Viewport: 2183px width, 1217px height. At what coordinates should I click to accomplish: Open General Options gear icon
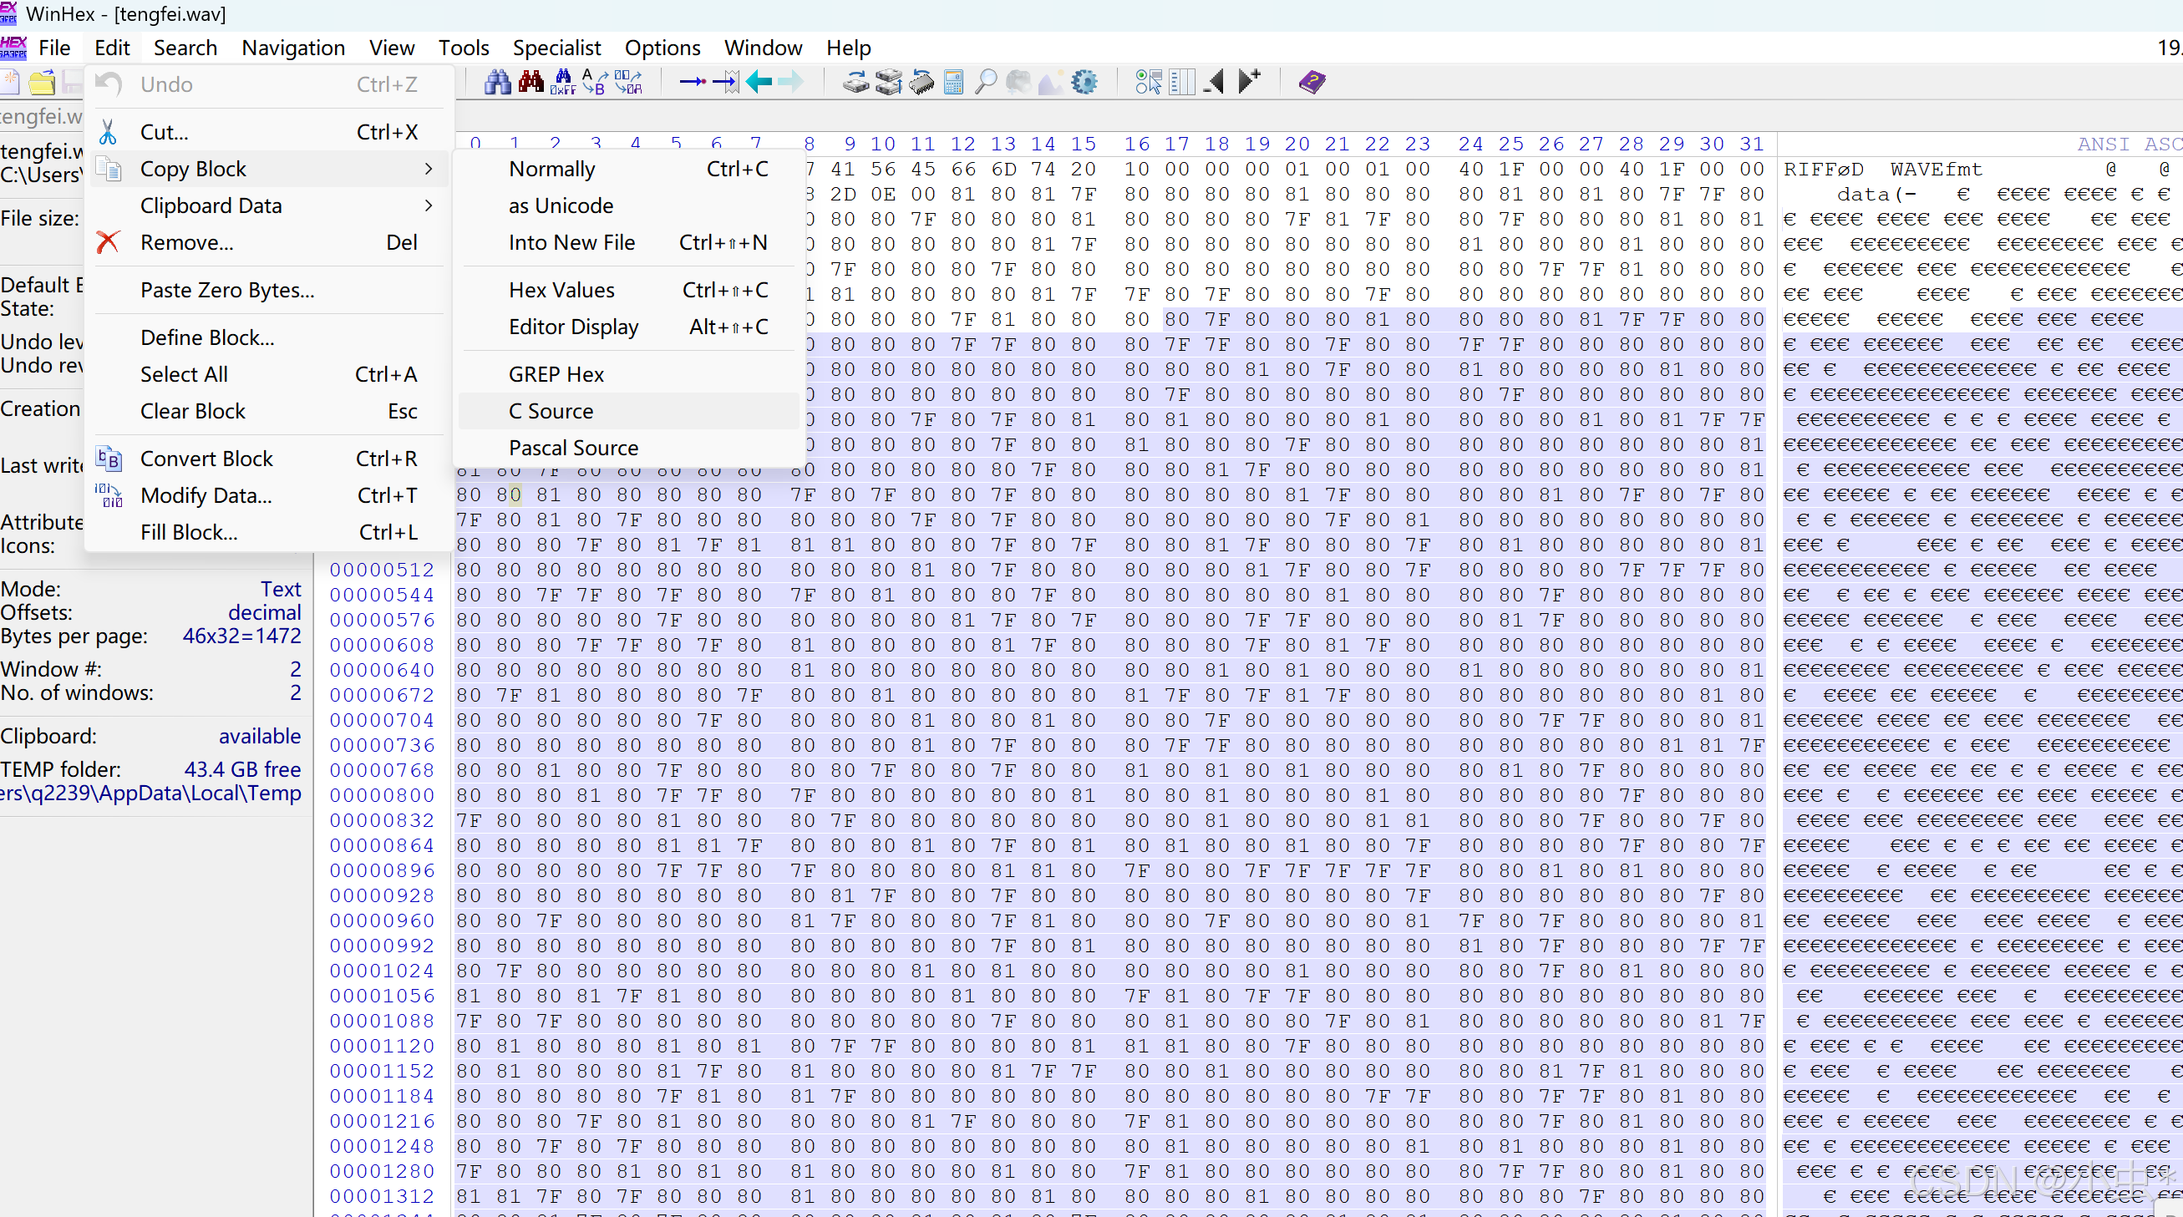coord(1084,82)
